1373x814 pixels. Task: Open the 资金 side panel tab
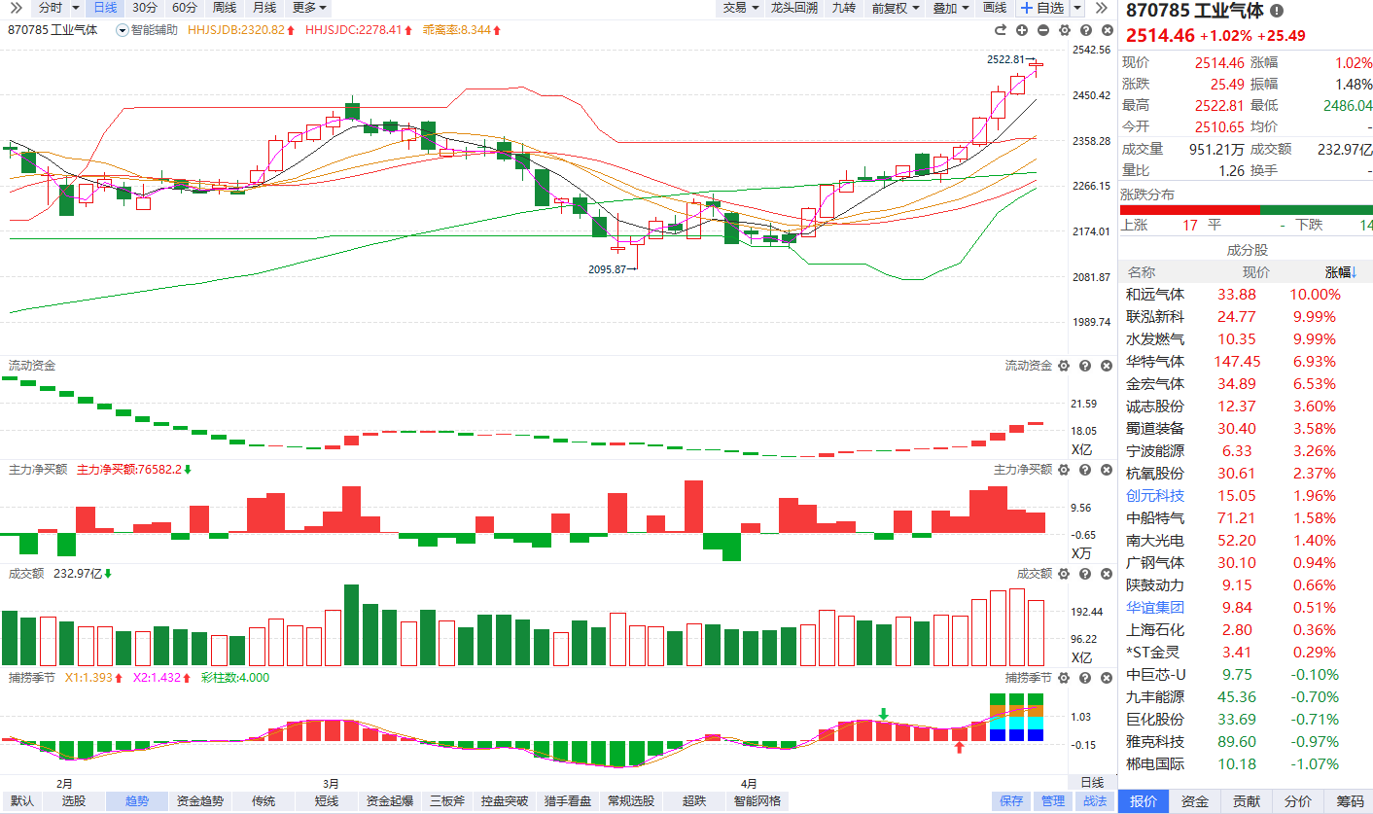tap(1195, 801)
